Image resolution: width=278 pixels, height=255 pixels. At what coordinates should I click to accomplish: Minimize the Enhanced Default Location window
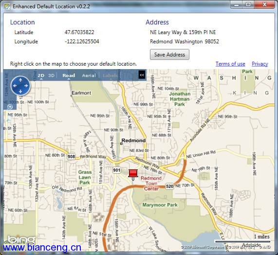point(237,4)
